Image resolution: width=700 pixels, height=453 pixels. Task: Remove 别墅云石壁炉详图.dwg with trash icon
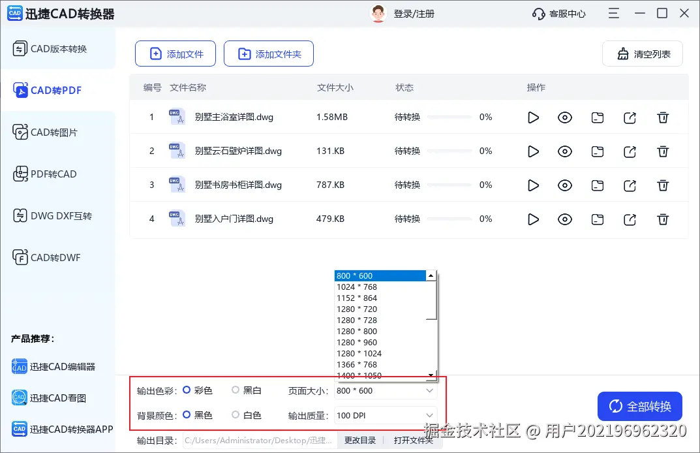tap(663, 151)
